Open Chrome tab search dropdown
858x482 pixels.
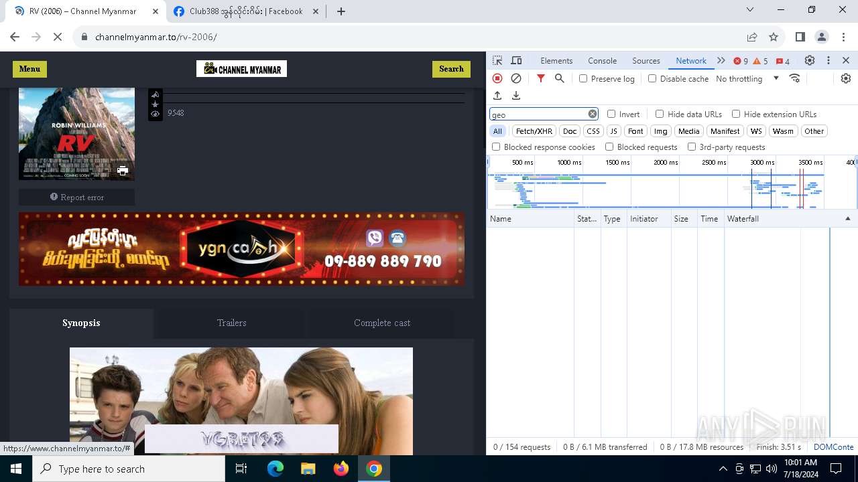750,9
